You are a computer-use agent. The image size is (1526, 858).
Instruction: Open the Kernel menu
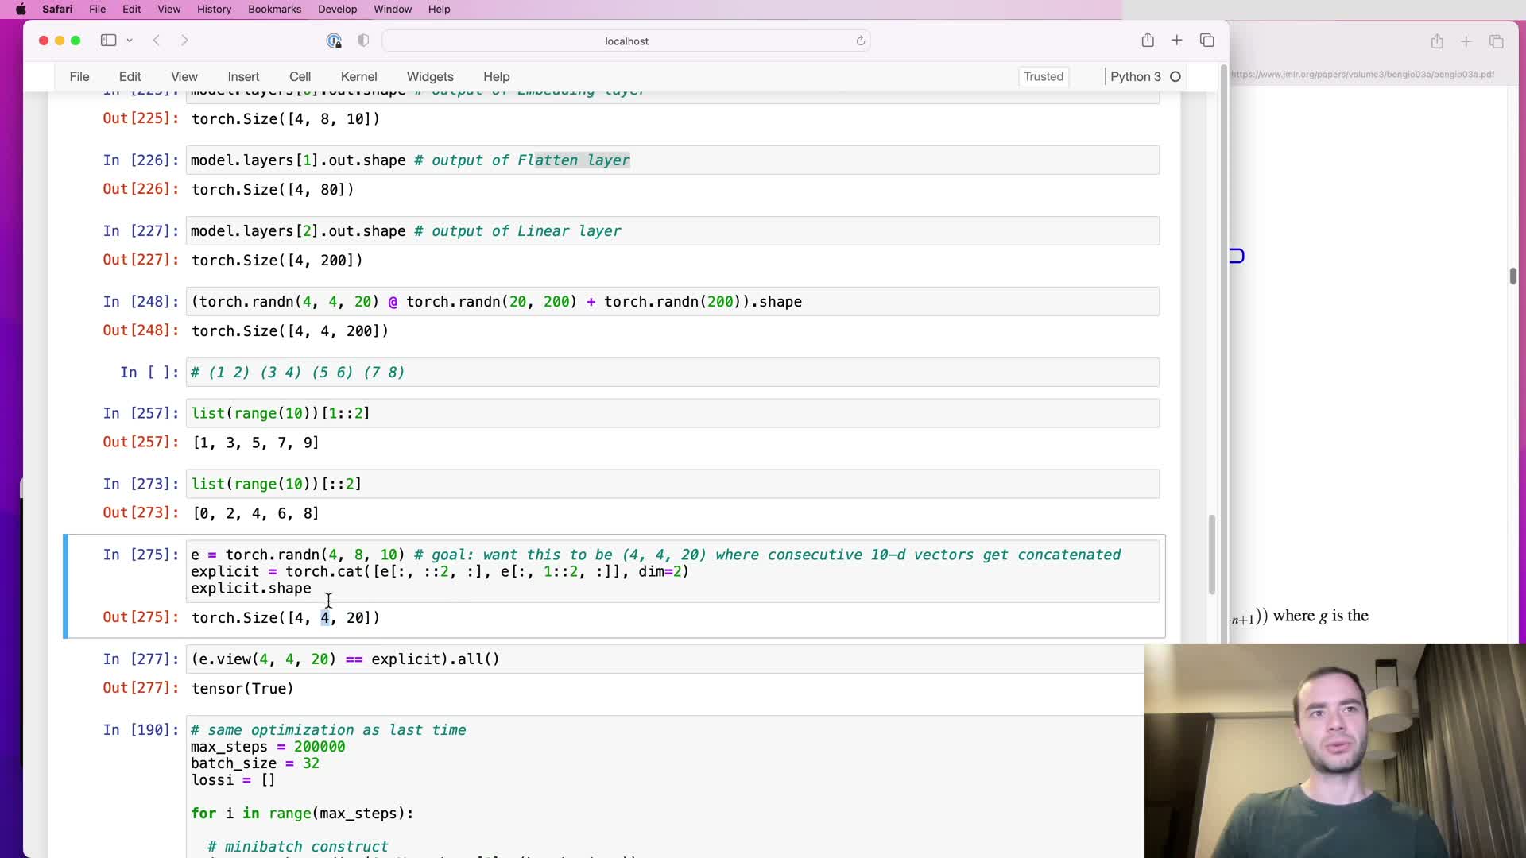click(358, 77)
